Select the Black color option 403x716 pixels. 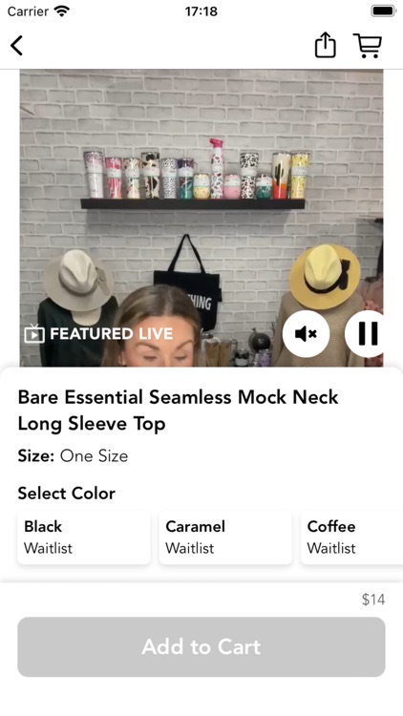[84, 537]
